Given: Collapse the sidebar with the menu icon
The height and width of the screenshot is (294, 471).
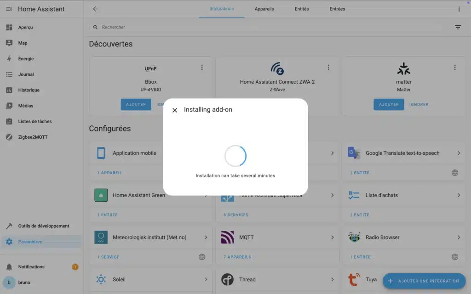Looking at the screenshot, I should [x=9, y=9].
